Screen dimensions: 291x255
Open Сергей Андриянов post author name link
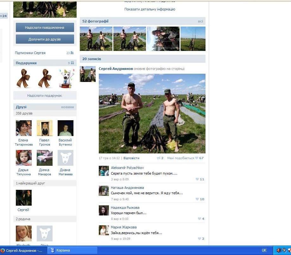116,69
